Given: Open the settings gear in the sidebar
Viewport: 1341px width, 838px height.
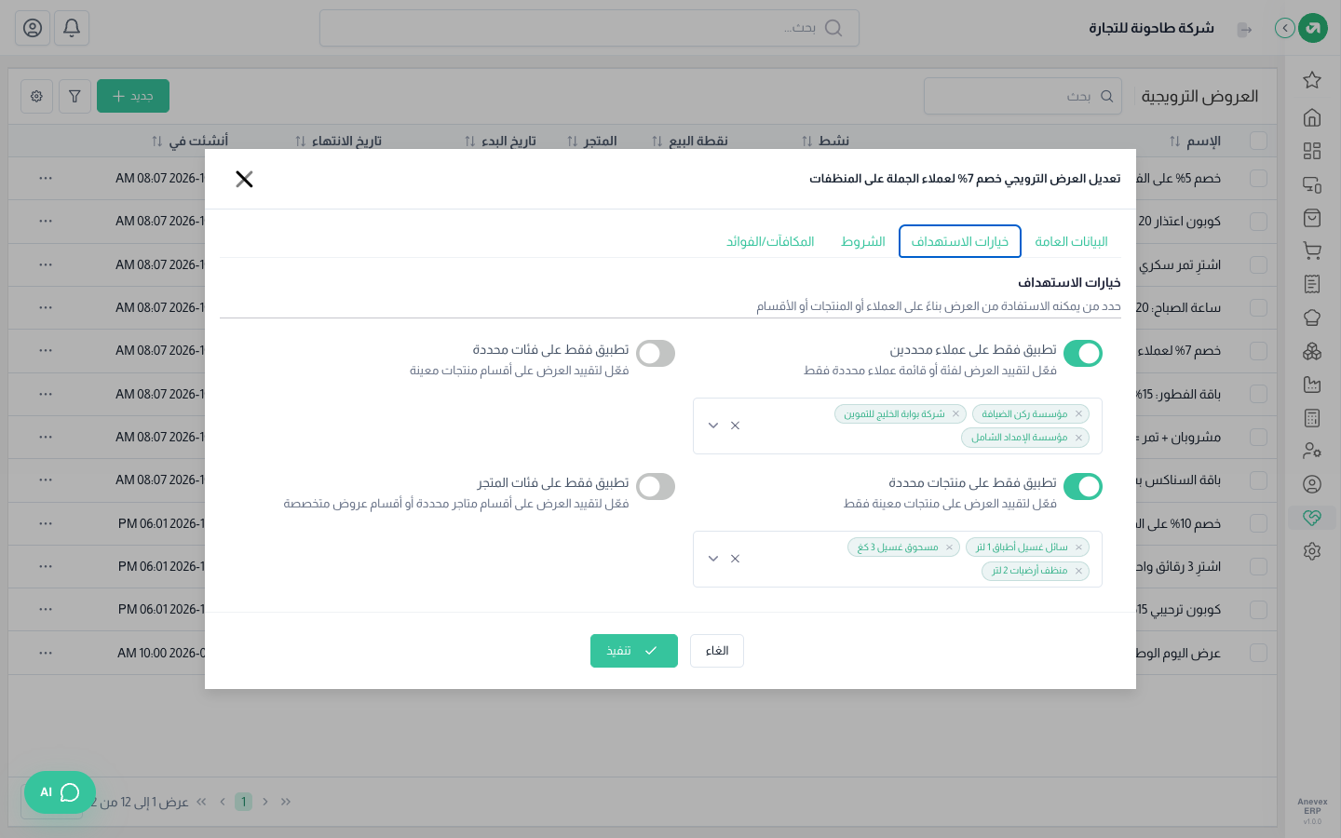Looking at the screenshot, I should [x=1312, y=551].
